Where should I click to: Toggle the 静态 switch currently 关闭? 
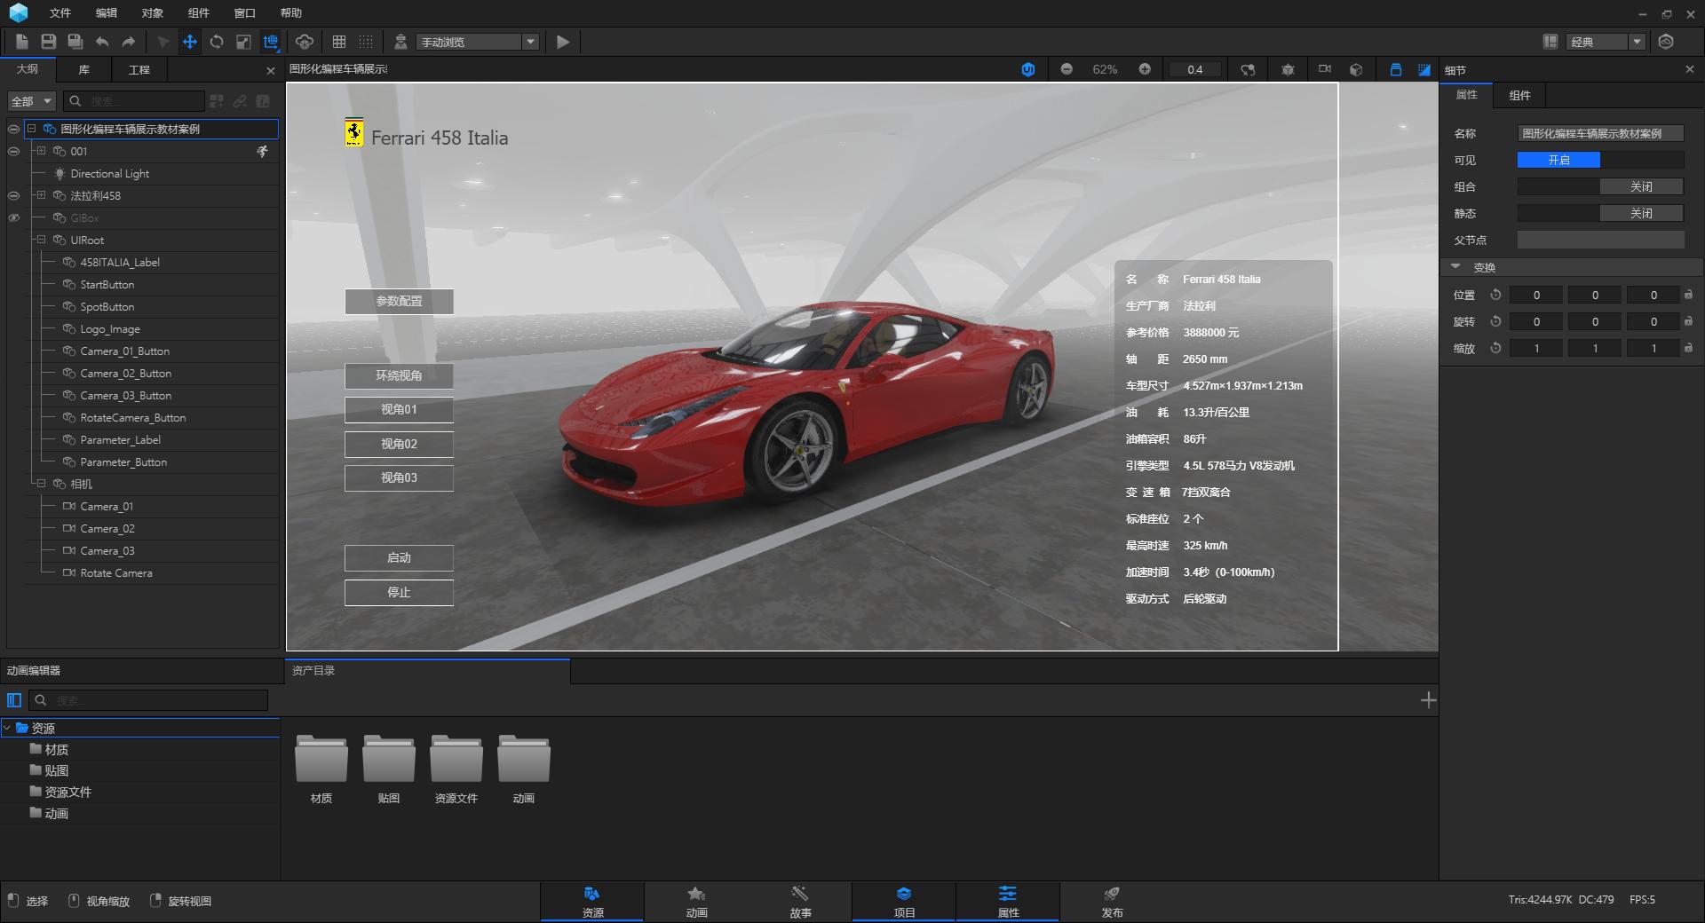point(1600,213)
